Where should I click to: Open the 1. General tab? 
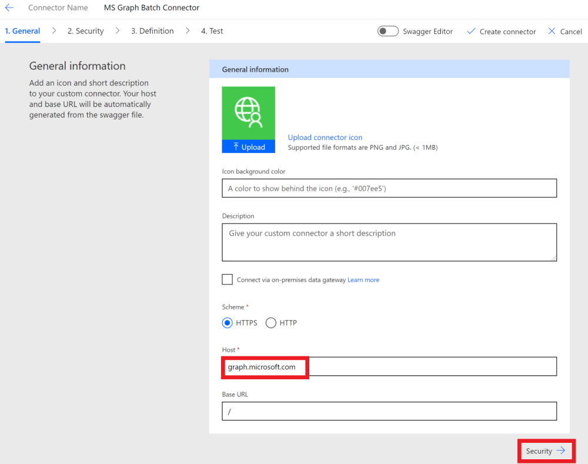click(22, 31)
